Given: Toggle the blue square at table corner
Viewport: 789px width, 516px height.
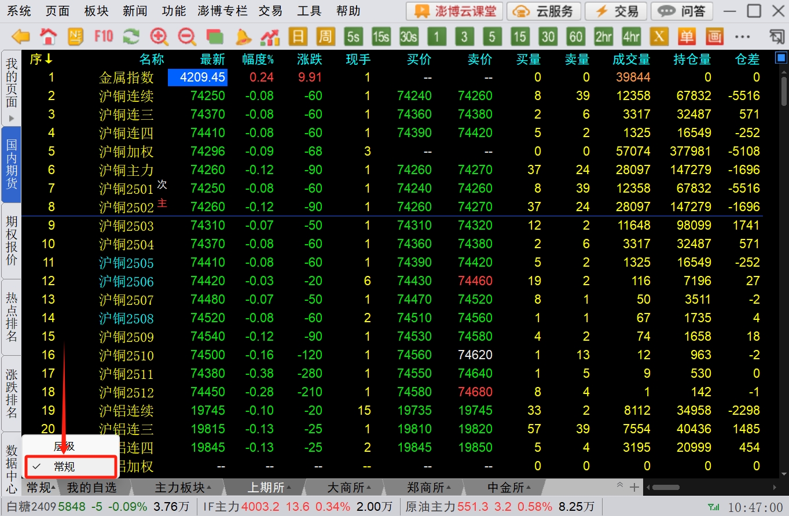Looking at the screenshot, I should pos(781,58).
